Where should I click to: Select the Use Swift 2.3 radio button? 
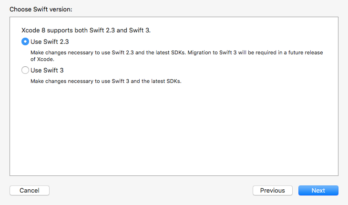click(x=25, y=41)
